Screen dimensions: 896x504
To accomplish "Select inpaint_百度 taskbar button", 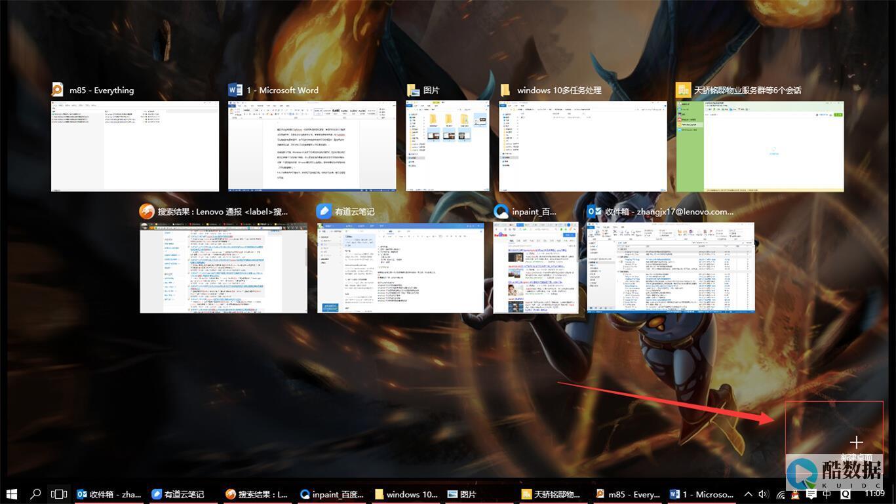I will point(332,494).
